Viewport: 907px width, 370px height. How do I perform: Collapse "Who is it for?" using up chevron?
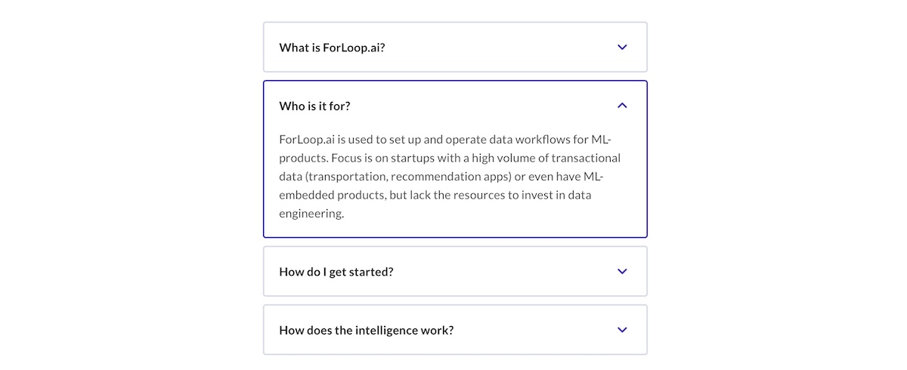tap(622, 106)
